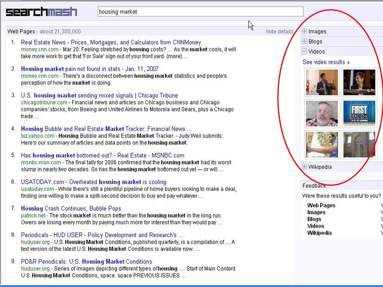This screenshot has height=287, width=383.
Task: Click huduser.org URL in result 9
Action: (36, 268)
